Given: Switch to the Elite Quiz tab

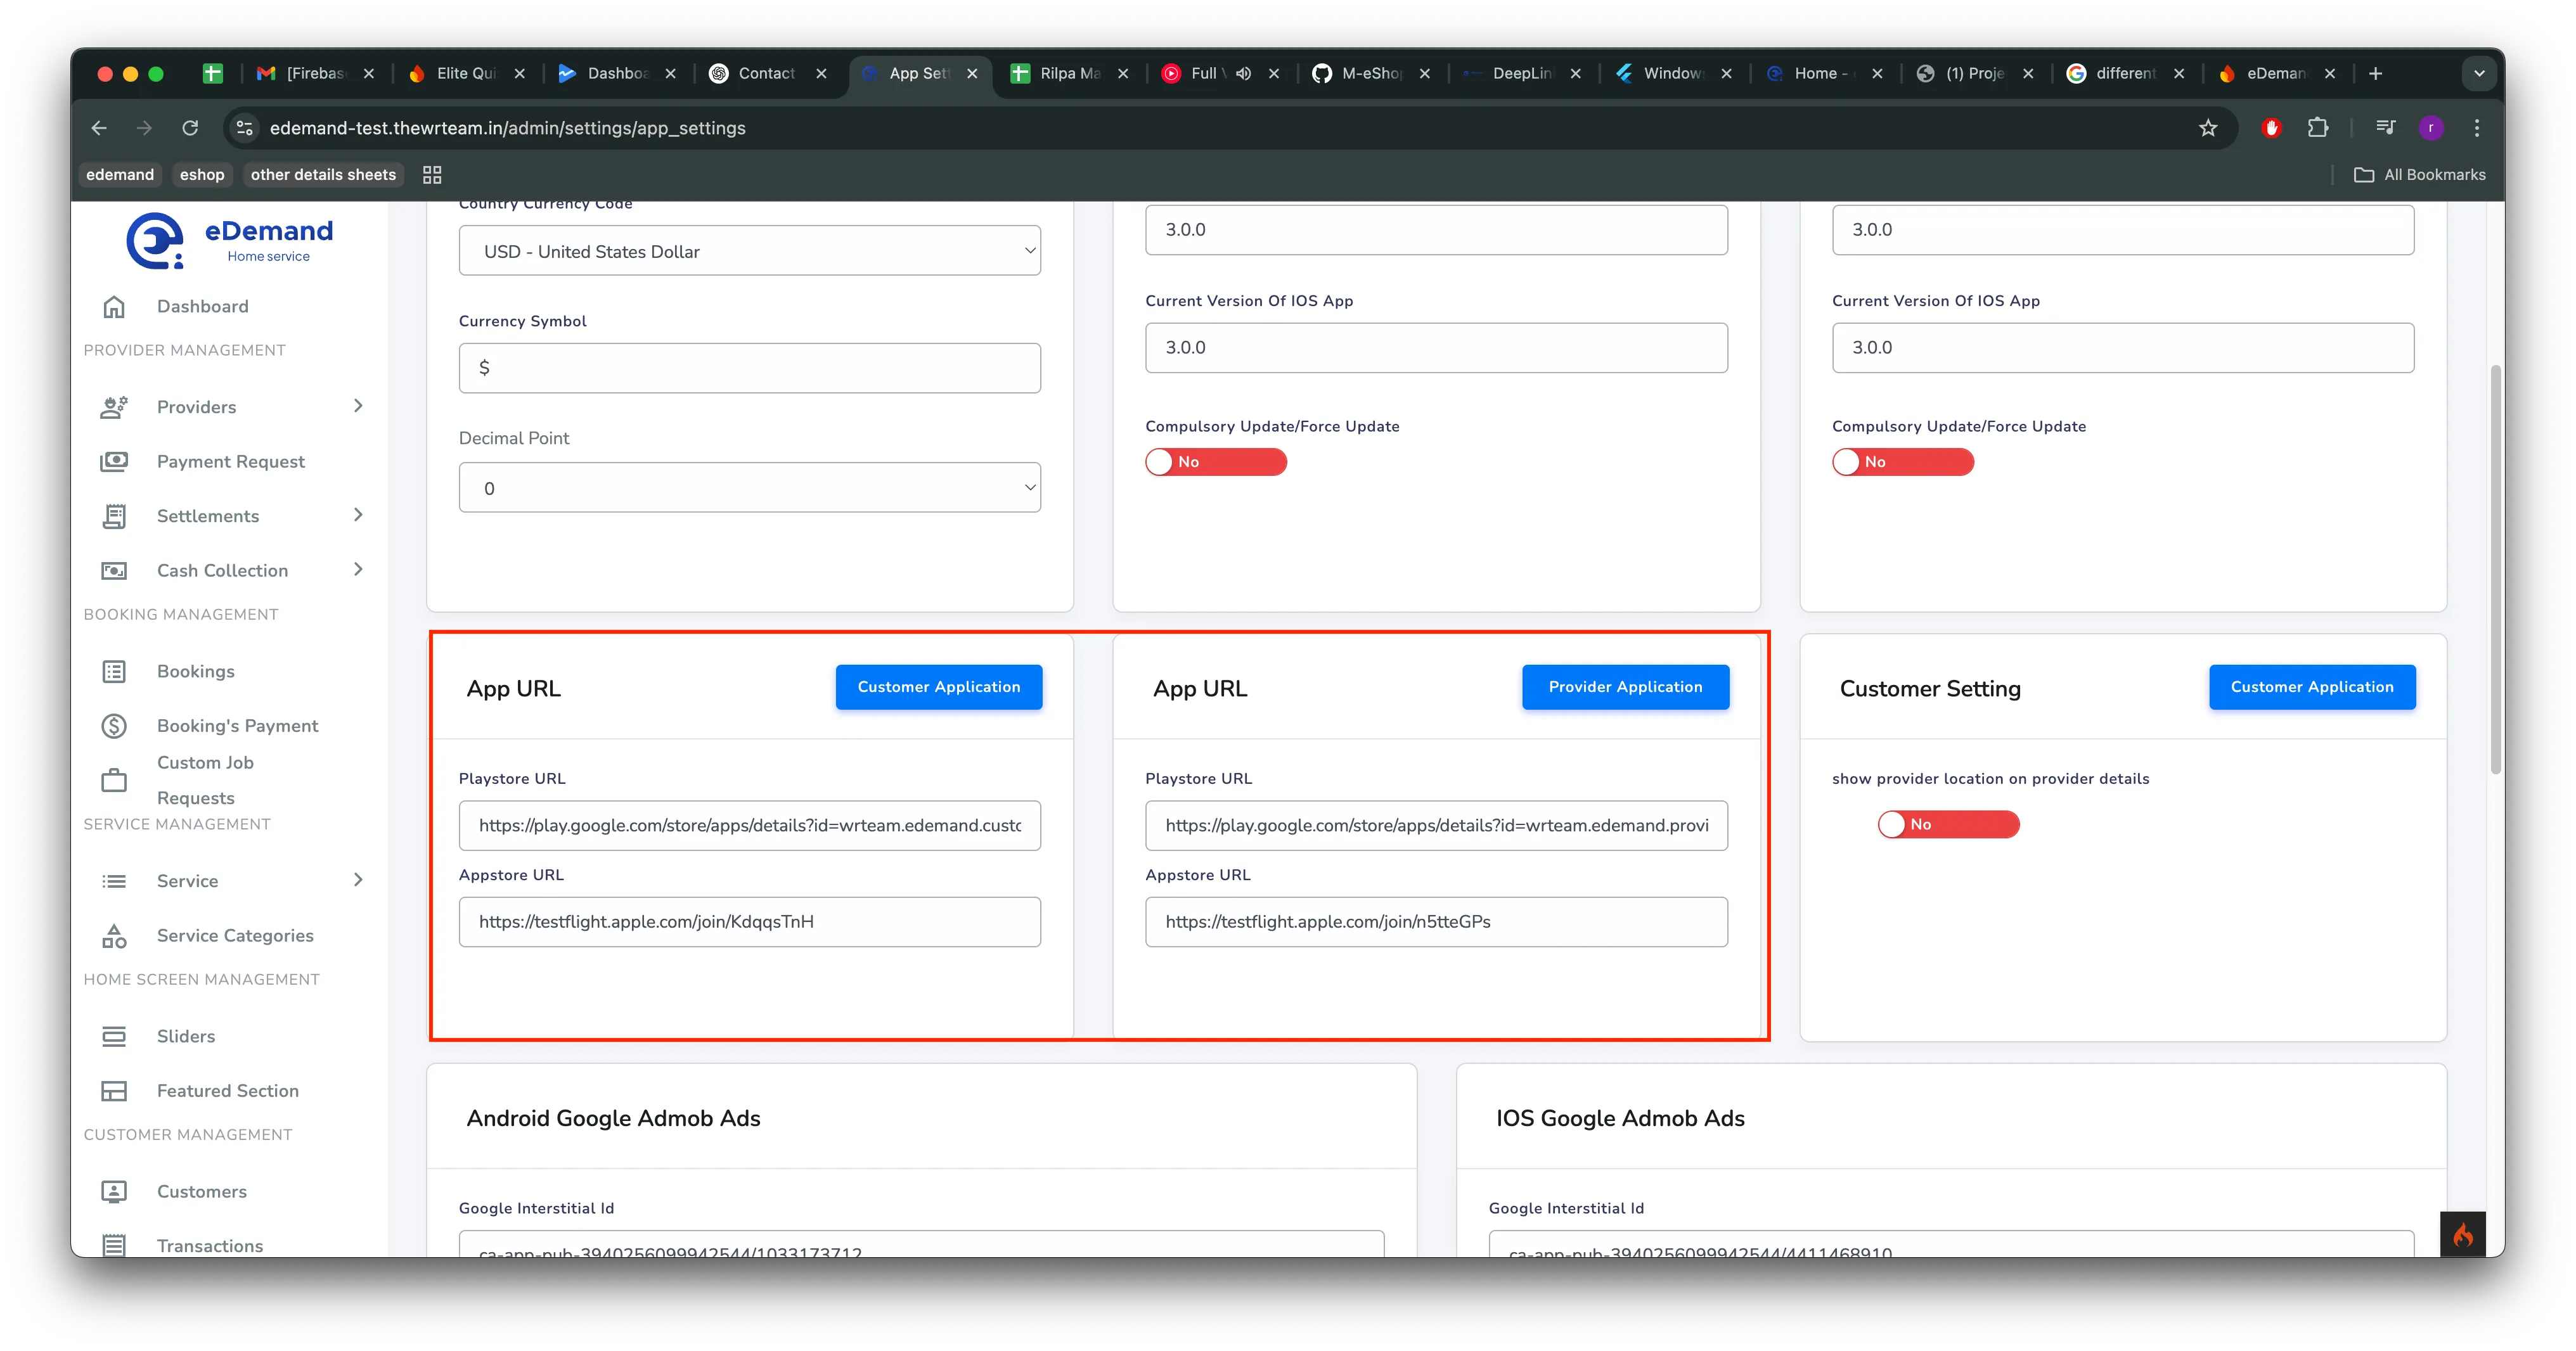Looking at the screenshot, I should click(x=465, y=73).
